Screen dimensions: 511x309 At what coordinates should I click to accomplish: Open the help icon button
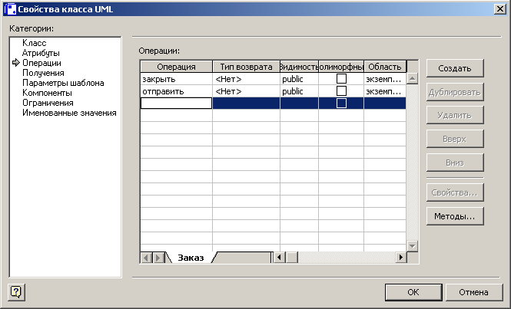tap(16, 292)
